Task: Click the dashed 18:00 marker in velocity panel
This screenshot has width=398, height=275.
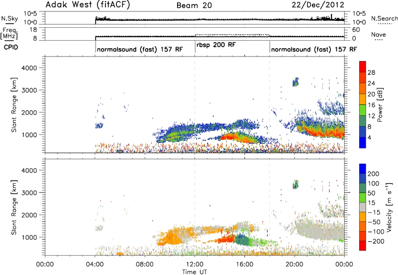Action: point(270,207)
